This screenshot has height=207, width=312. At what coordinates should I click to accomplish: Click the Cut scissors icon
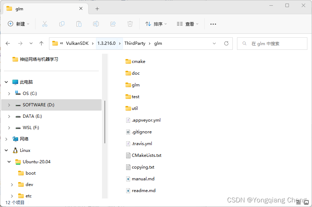45,24
